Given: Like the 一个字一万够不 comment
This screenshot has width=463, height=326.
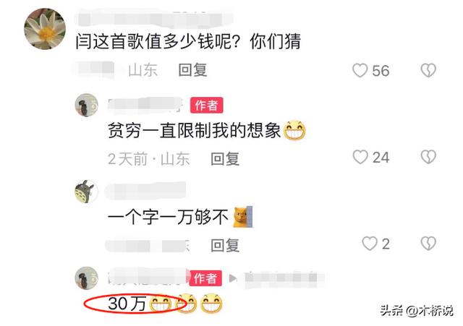Looking at the screenshot, I should [370, 244].
